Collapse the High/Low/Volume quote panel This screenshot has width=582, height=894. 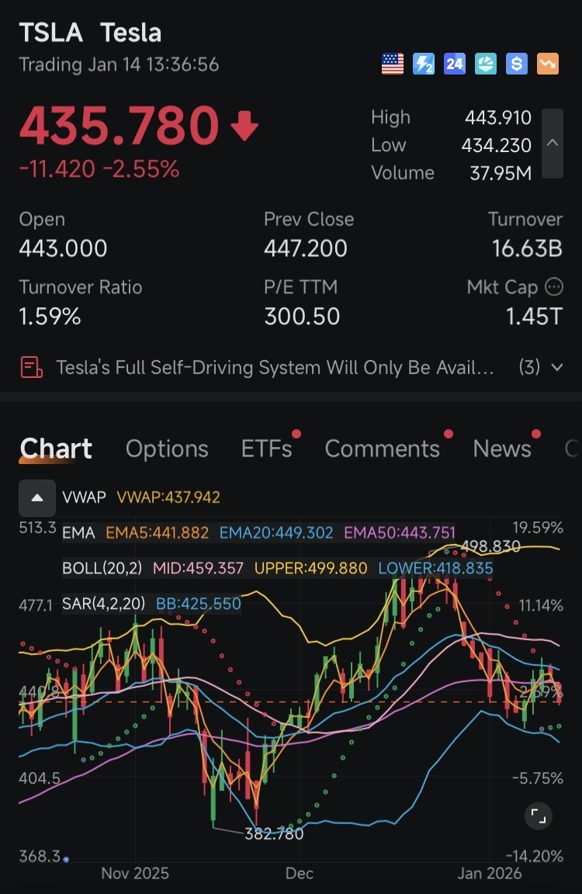553,144
